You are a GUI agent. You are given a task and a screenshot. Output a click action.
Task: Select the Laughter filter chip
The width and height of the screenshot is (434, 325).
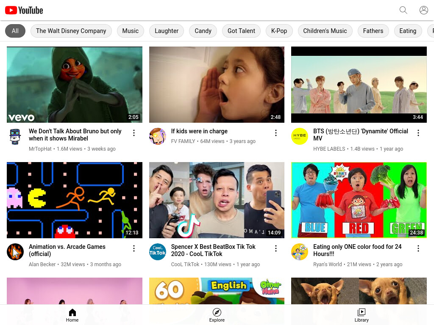tap(166, 31)
